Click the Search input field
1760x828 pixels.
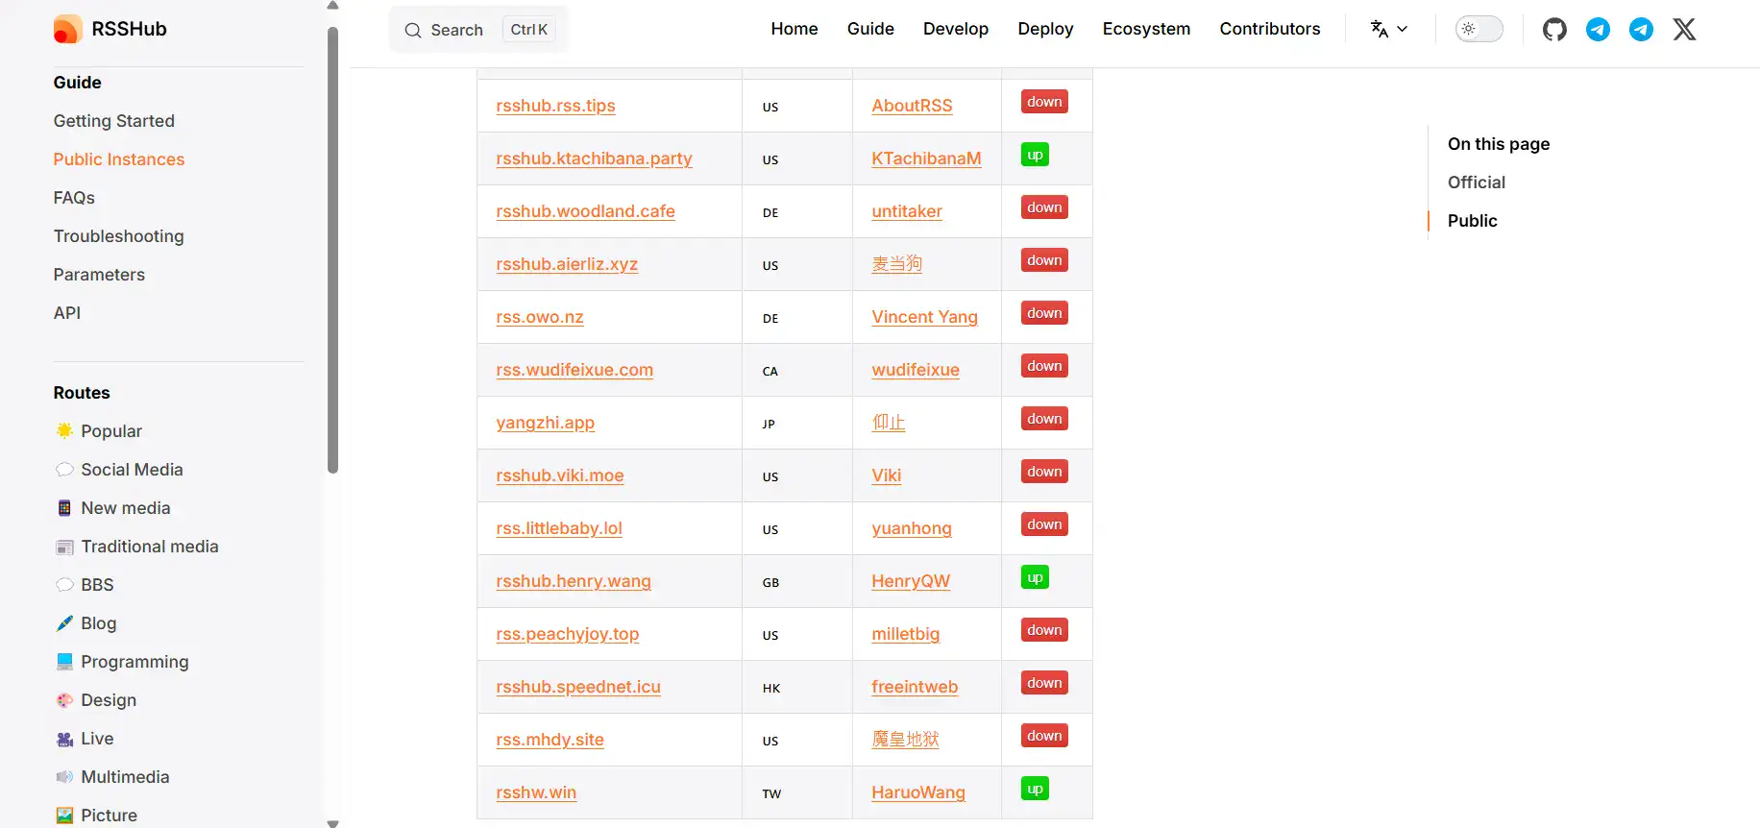pyautogui.click(x=478, y=30)
